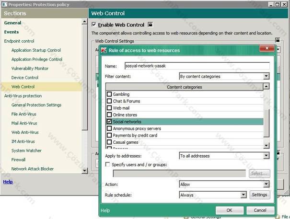This screenshot has width=290, height=219.
Task: Click the Content categories column header
Action: coord(184,87)
